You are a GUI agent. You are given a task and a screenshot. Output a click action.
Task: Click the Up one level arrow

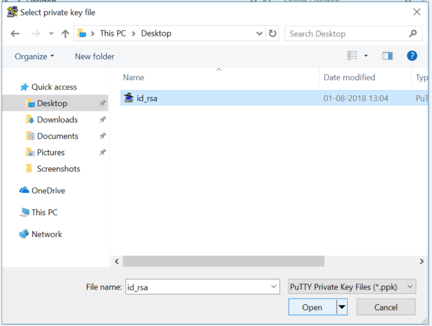click(x=65, y=34)
